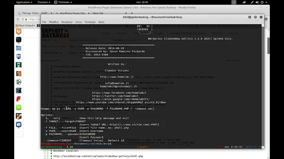Click the volume icon in top bar
This screenshot has height=159, width=284.
(257, 2)
